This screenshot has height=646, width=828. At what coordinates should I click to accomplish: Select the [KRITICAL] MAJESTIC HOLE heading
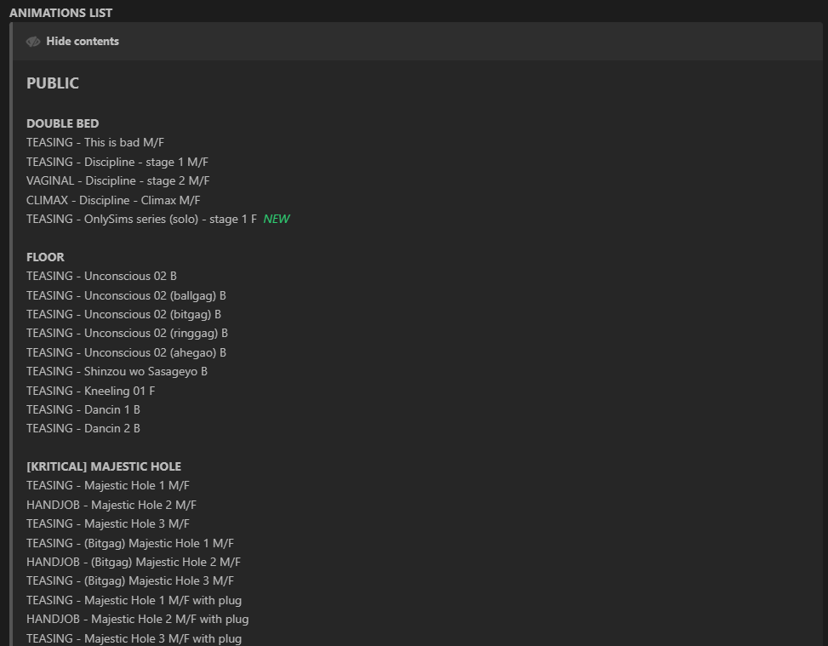(x=104, y=466)
